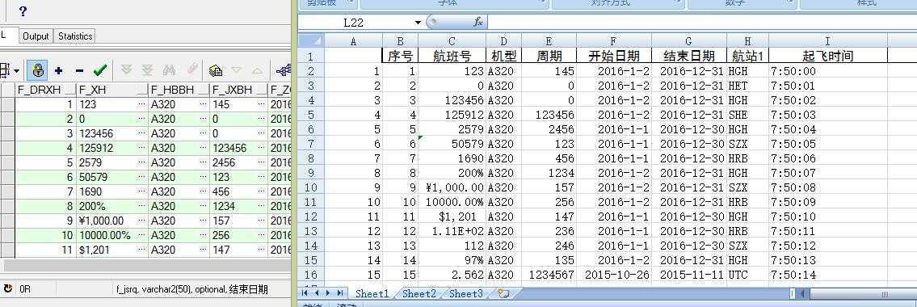This screenshot has width=917, height=307.
Task: Sort by the F_XH column header
Action: coord(112,90)
